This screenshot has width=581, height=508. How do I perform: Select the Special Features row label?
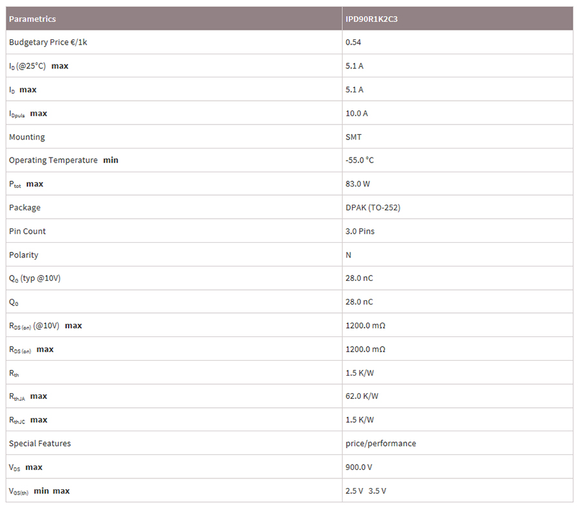40,443
